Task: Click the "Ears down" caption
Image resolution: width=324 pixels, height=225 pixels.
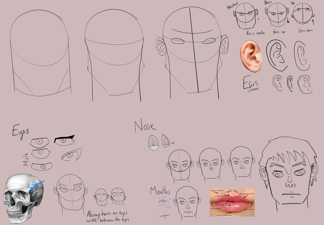Action: pyautogui.click(x=306, y=30)
